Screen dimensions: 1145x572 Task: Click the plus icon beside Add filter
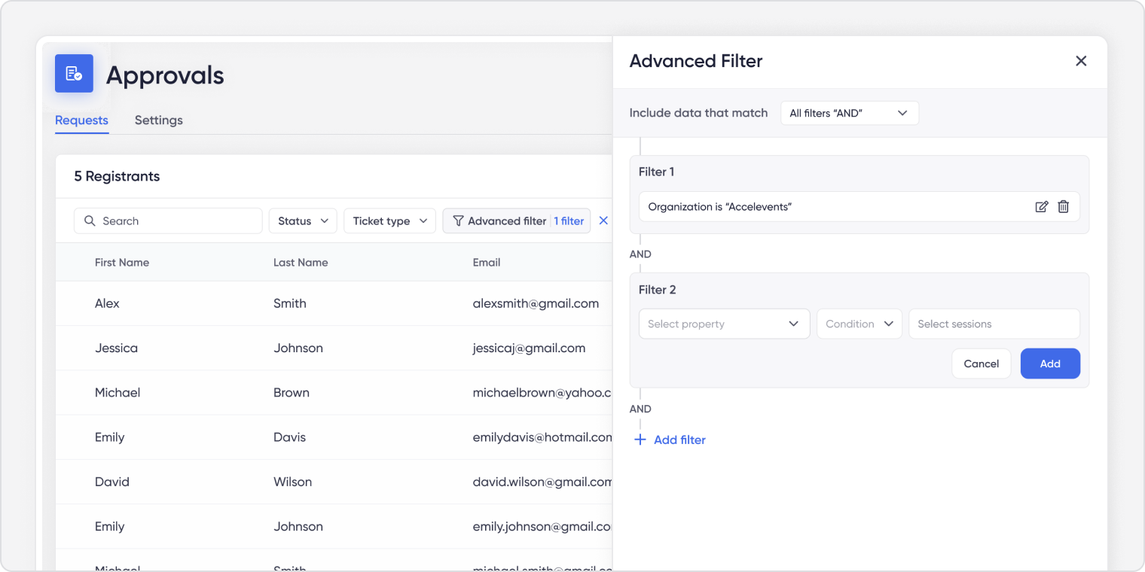pyautogui.click(x=640, y=440)
